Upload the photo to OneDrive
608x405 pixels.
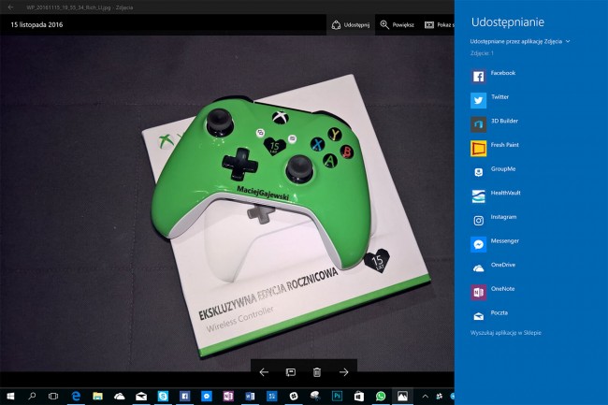(493, 268)
